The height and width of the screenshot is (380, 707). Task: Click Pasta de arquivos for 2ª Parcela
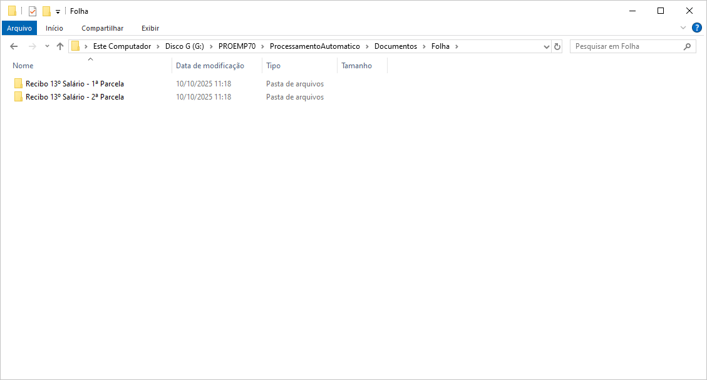(295, 97)
